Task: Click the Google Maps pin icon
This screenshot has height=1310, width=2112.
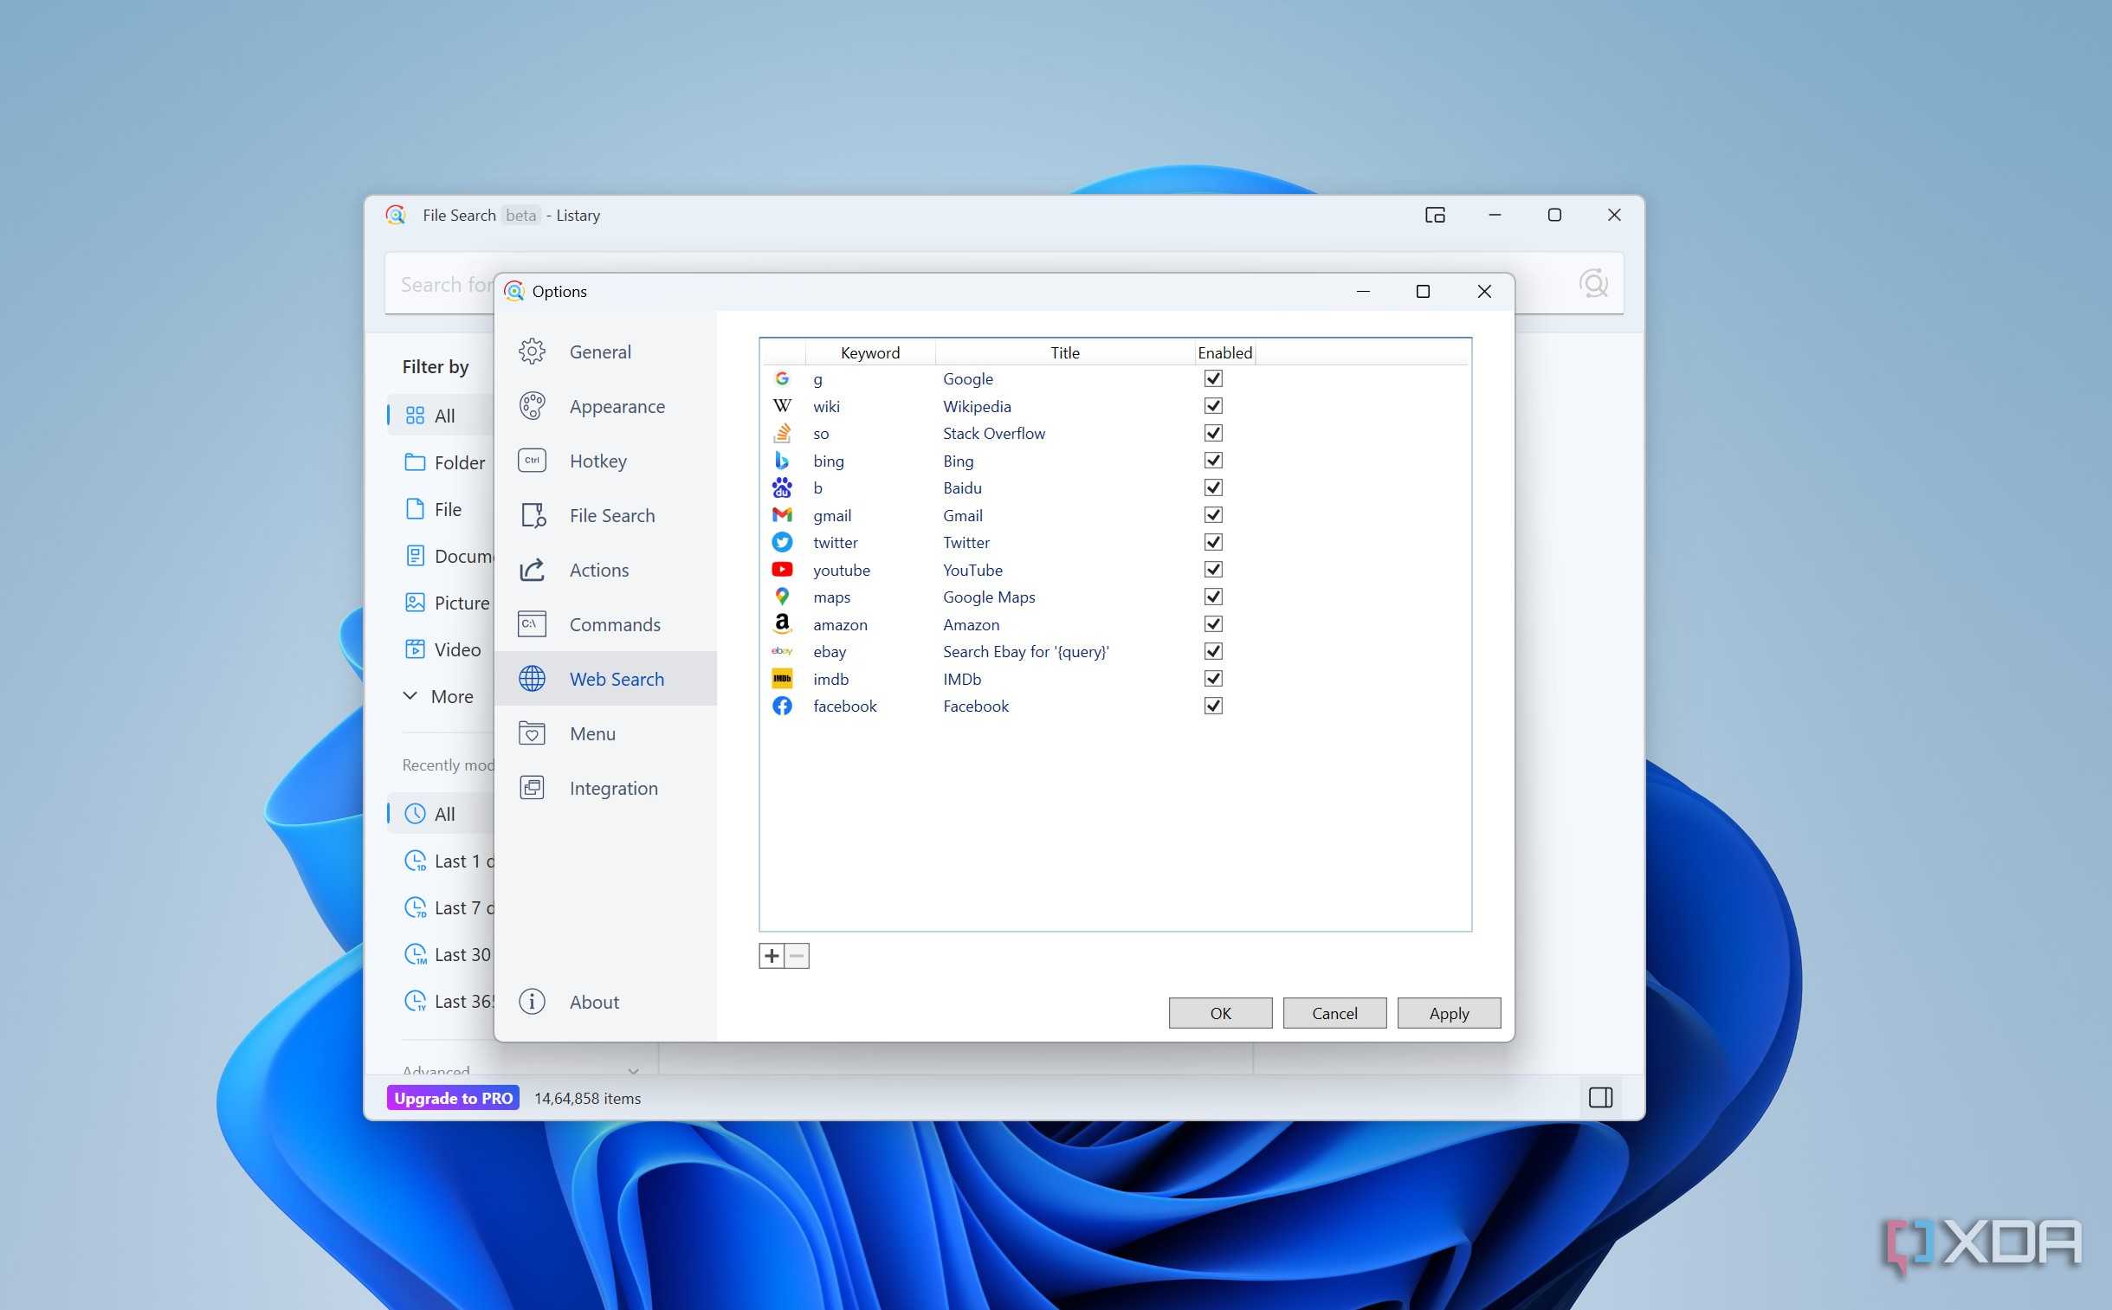Action: tap(781, 597)
